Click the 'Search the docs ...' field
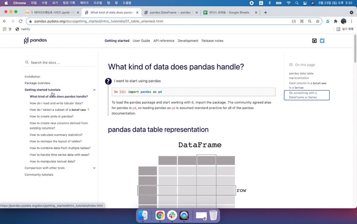Image resolution: width=357 pixels, height=224 pixels. 59,63
